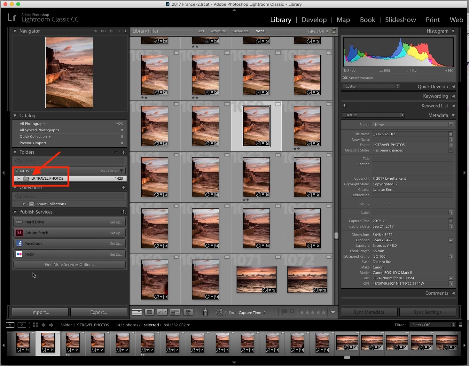
Task: Select the Painter spray can tool
Action: pos(205,312)
